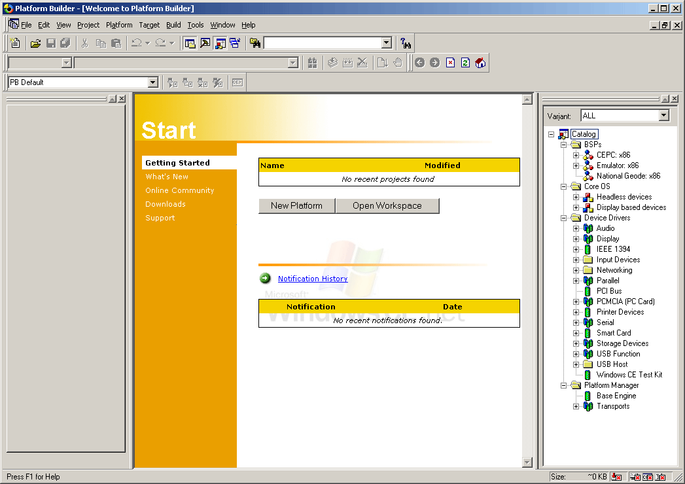
Task: Click the Platform Builder document icon left of File
Action: coord(14,24)
